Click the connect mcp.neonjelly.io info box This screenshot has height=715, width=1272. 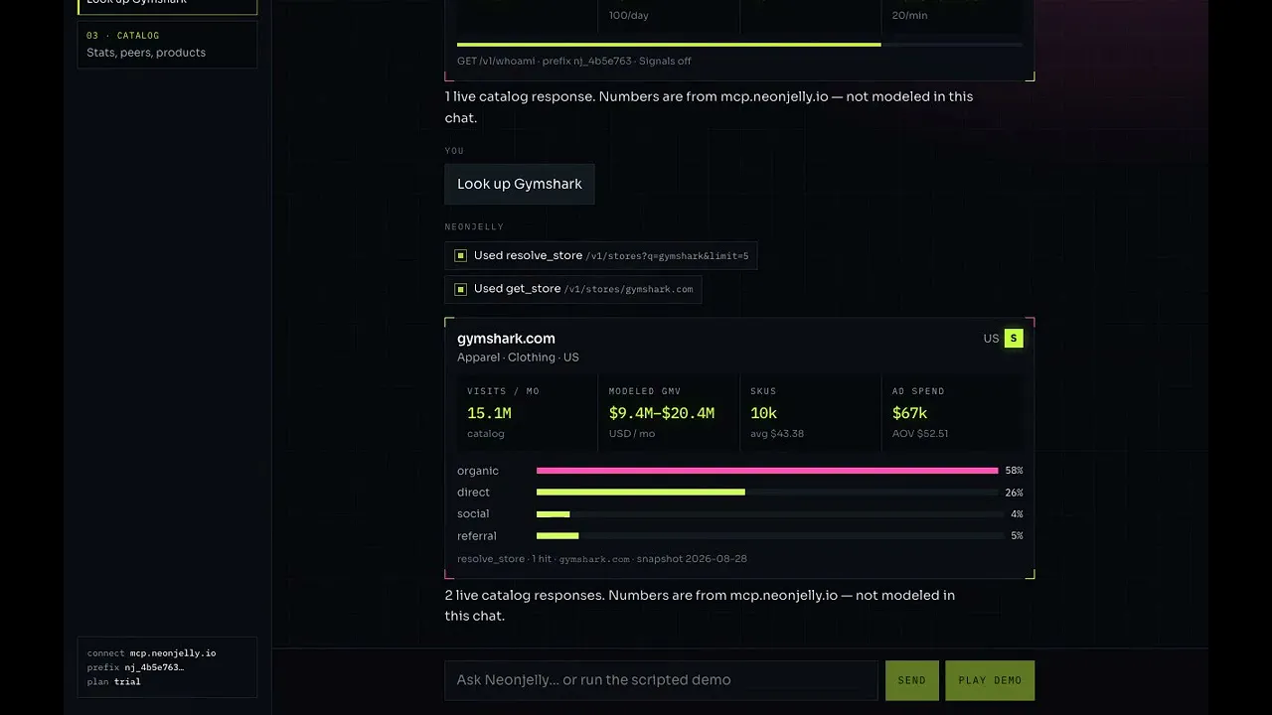(167, 667)
